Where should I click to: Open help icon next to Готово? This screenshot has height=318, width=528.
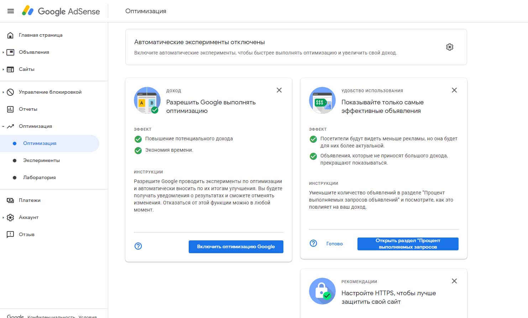313,243
